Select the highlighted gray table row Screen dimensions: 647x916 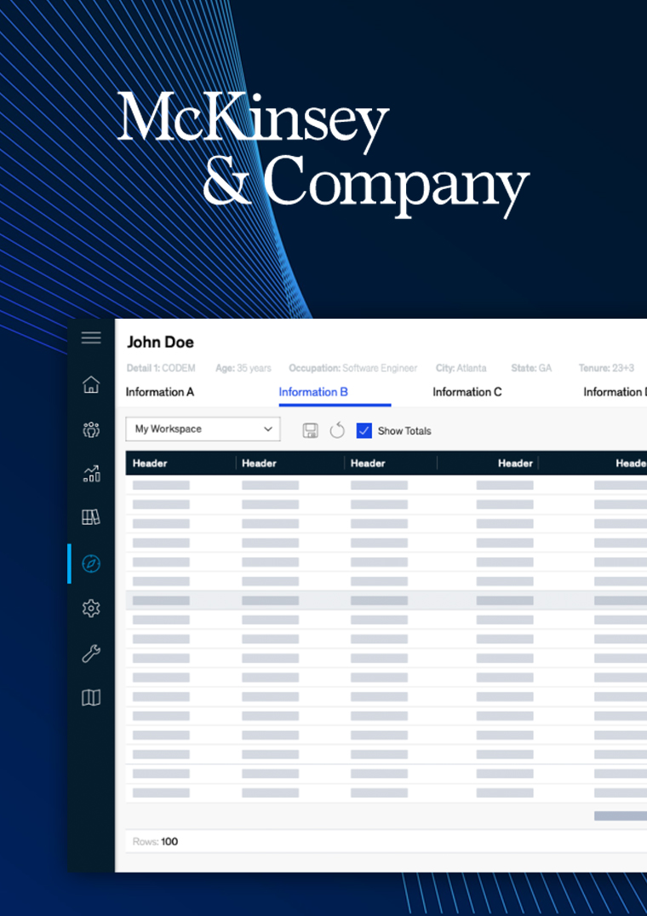coord(383,601)
